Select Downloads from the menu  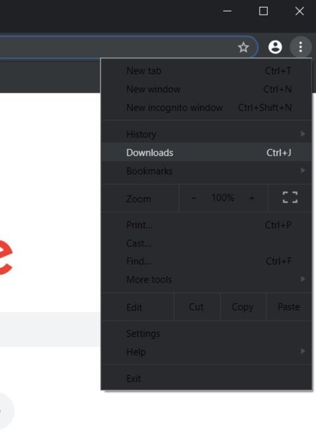point(206,152)
